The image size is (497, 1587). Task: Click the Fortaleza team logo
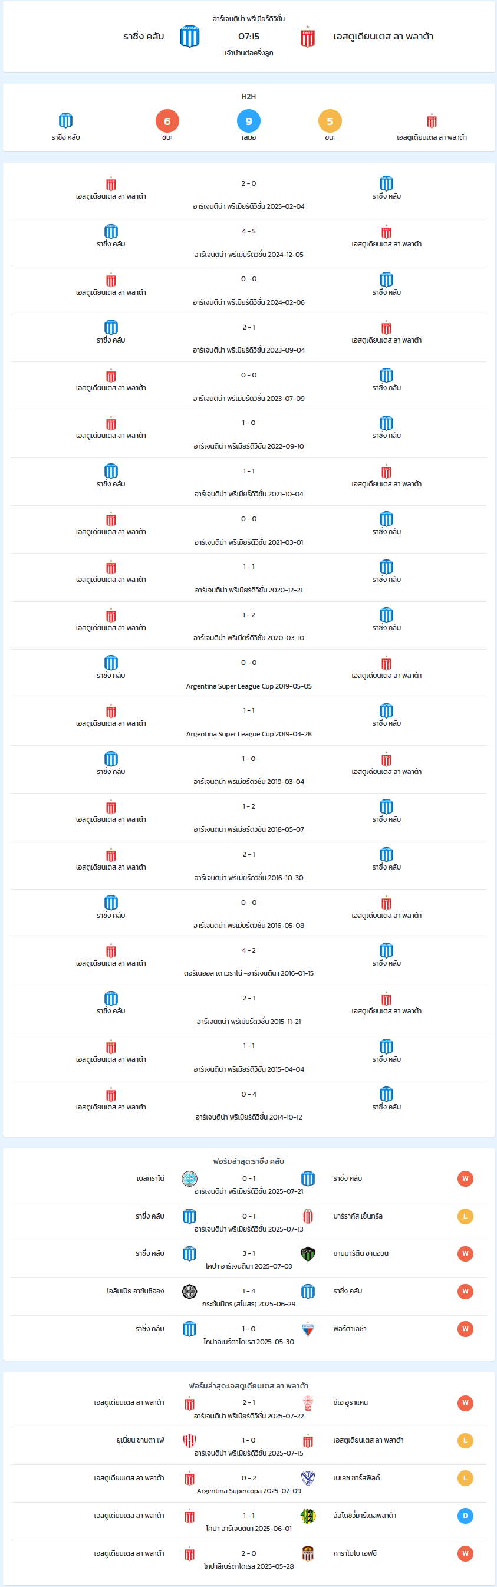pos(308,1328)
